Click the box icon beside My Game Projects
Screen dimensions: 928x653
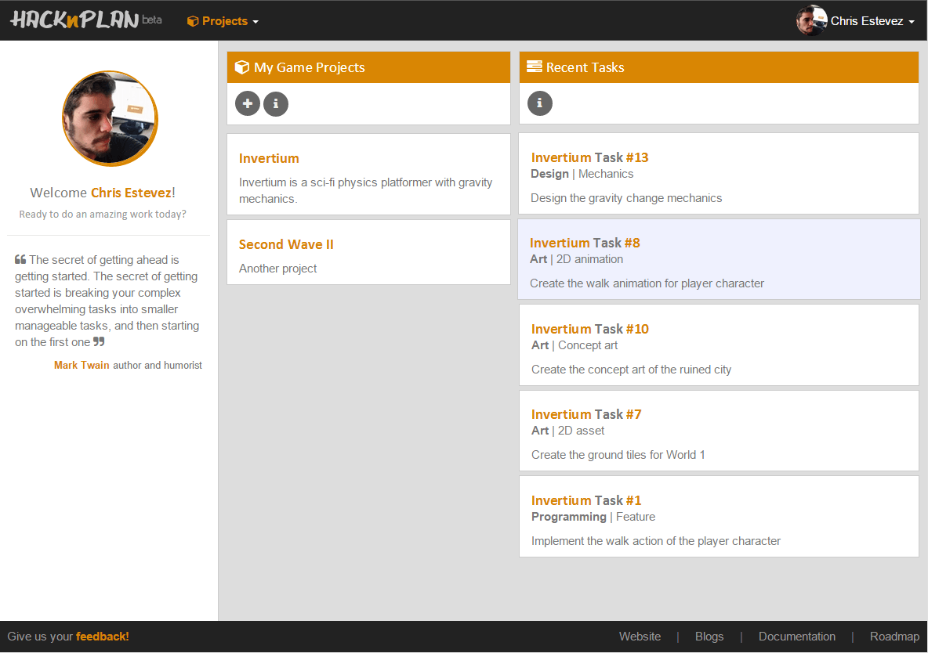point(241,67)
